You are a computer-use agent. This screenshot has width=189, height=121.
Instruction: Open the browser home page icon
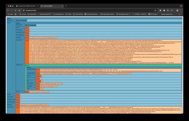(x=19, y=10)
